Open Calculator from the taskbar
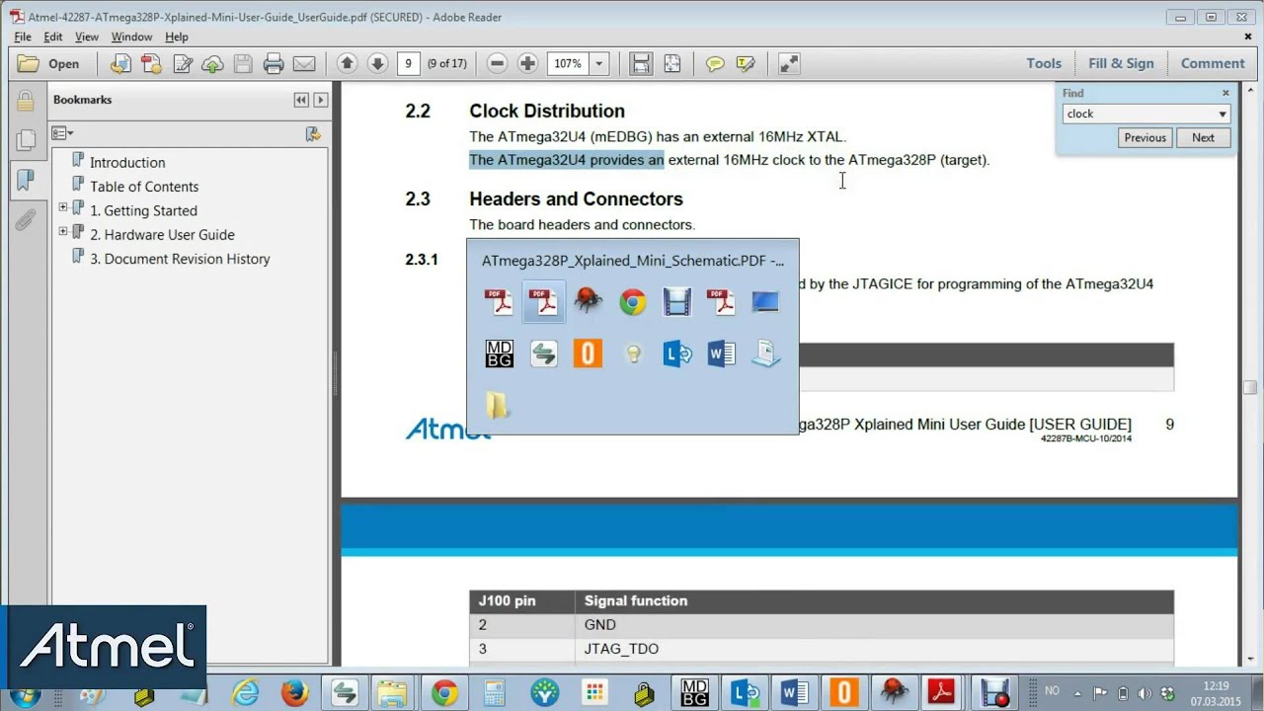 point(495,693)
